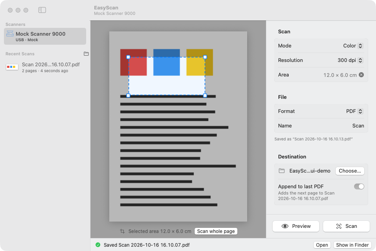Click Show in Finder button
376x251 pixels.
point(352,245)
